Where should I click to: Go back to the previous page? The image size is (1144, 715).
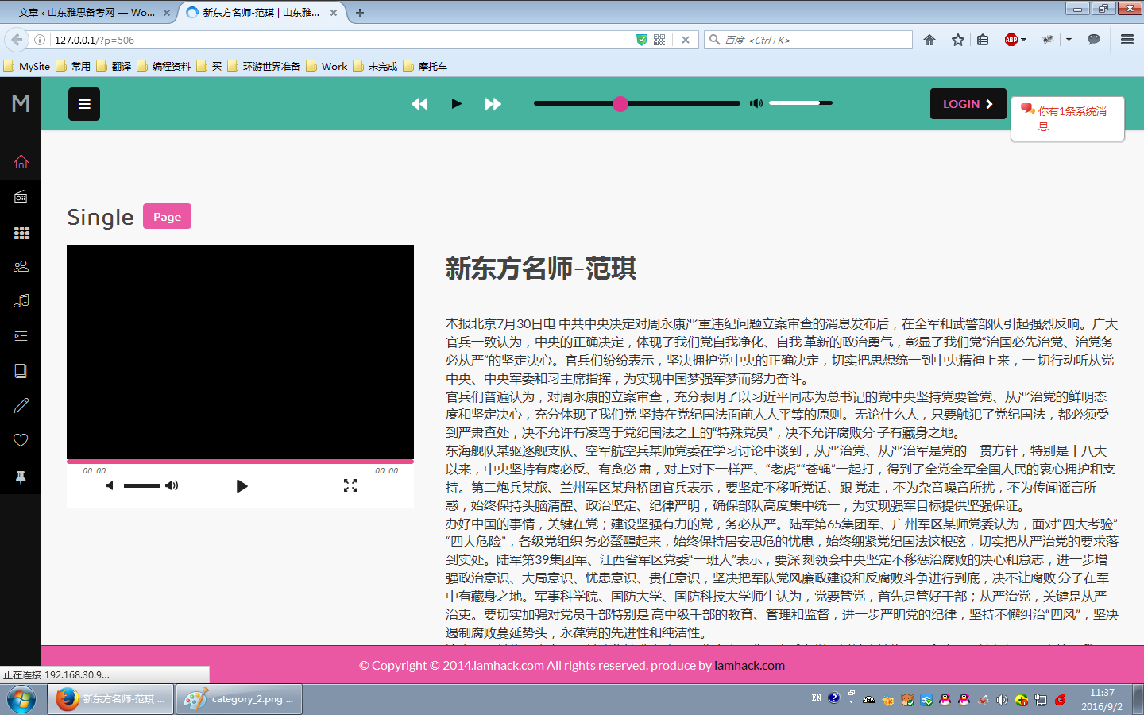coord(17,40)
